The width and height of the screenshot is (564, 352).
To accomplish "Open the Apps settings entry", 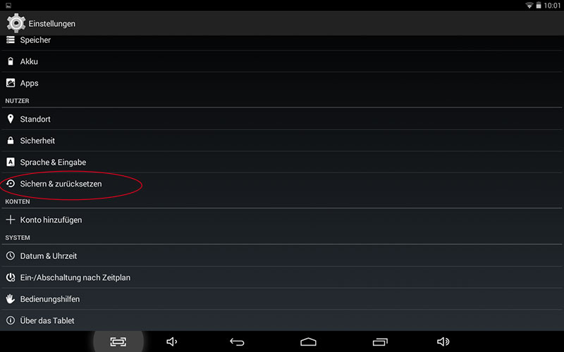I will click(x=282, y=83).
